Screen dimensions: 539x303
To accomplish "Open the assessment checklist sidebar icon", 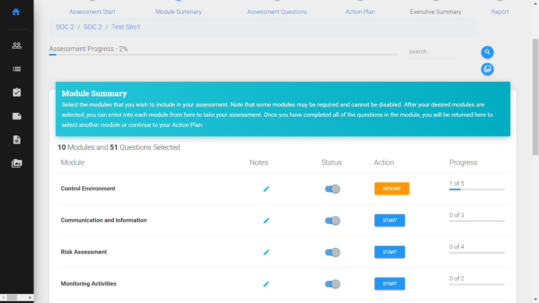I will (x=17, y=93).
